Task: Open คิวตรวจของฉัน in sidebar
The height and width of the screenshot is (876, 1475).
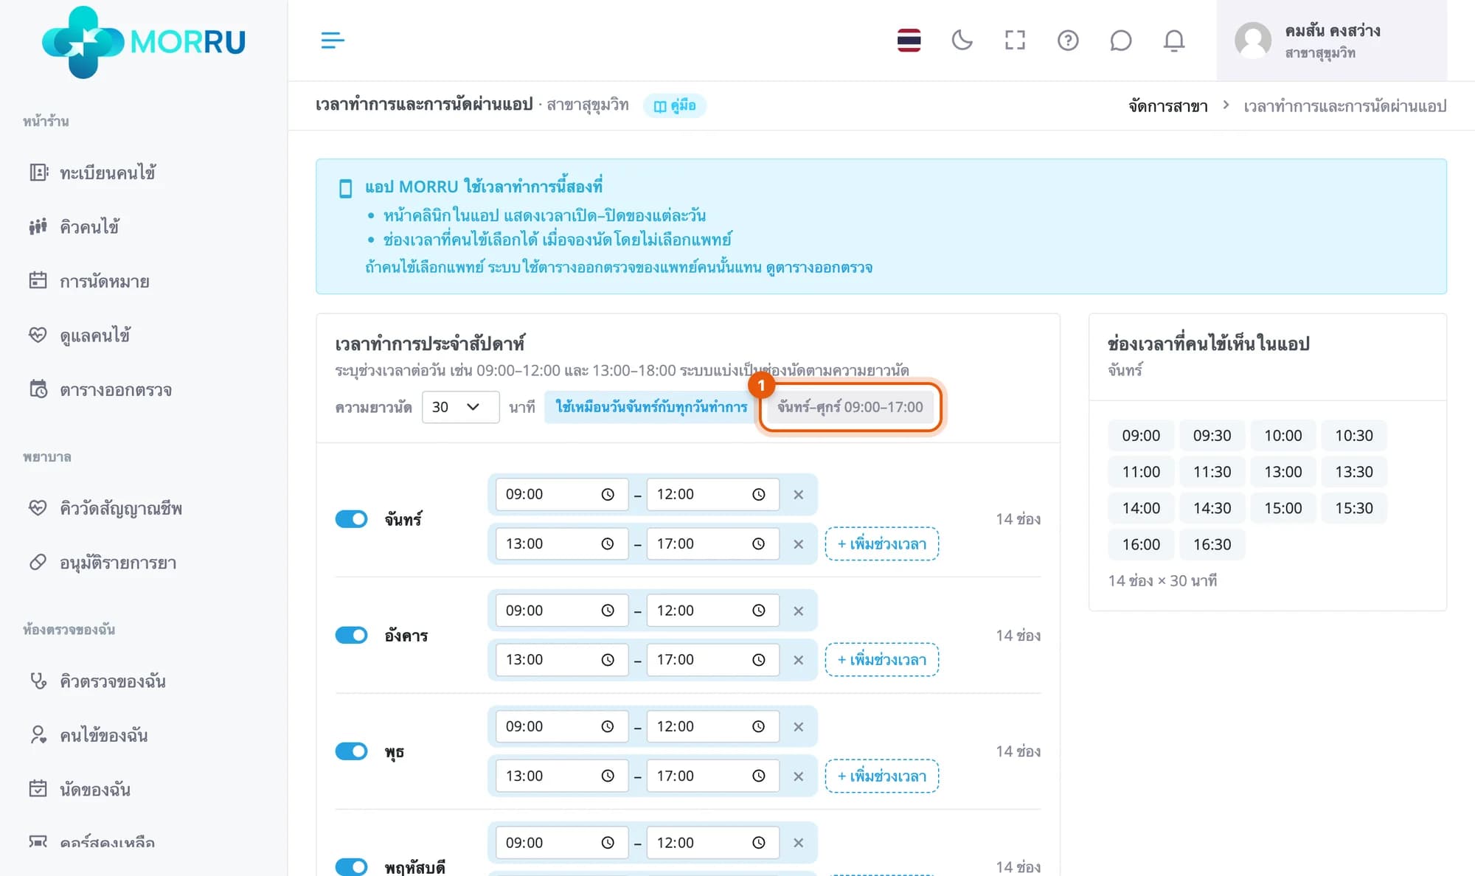Action: (x=113, y=681)
